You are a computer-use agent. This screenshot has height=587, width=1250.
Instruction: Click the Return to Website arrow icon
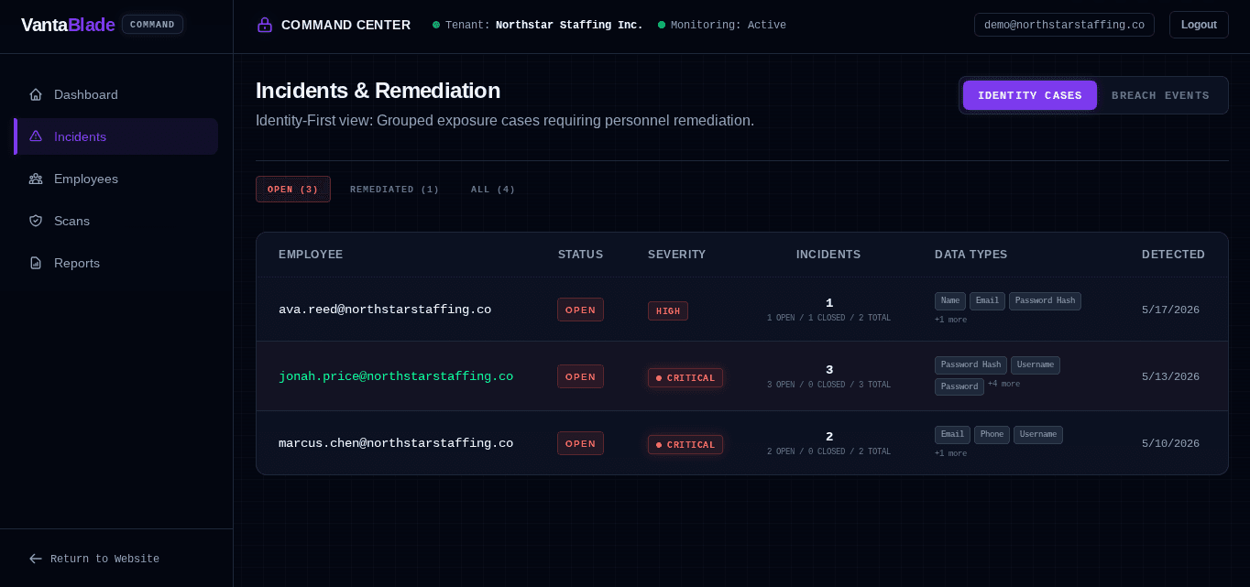click(x=36, y=559)
